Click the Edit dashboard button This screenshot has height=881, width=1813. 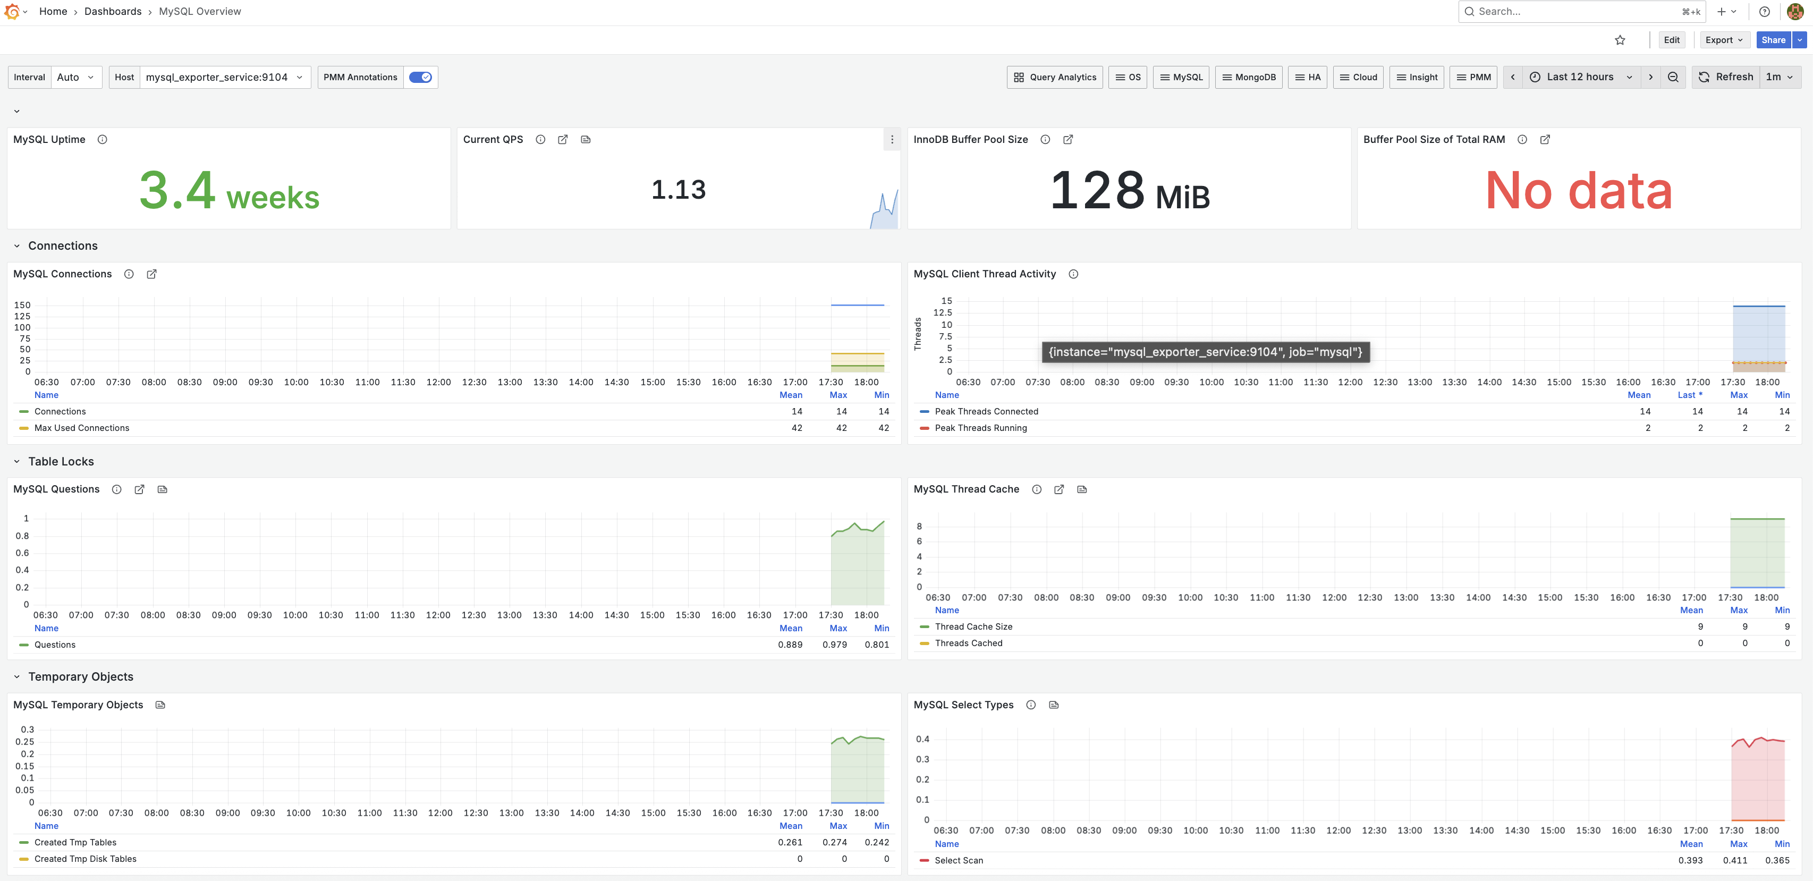point(1672,40)
